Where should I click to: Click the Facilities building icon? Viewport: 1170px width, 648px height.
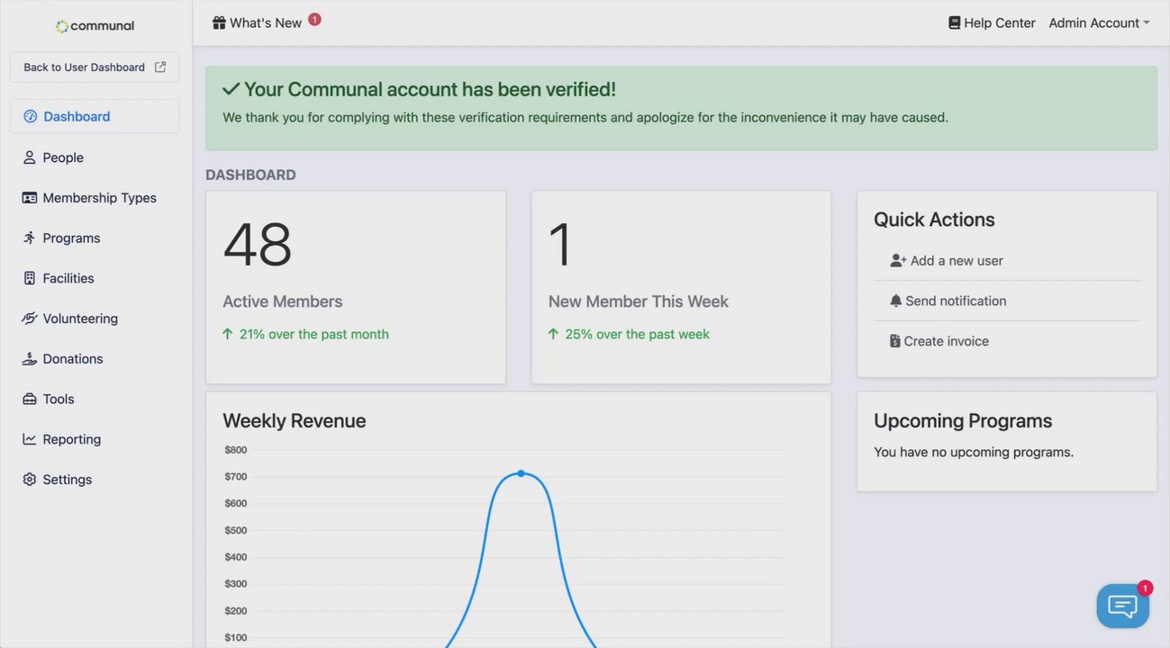tap(30, 278)
